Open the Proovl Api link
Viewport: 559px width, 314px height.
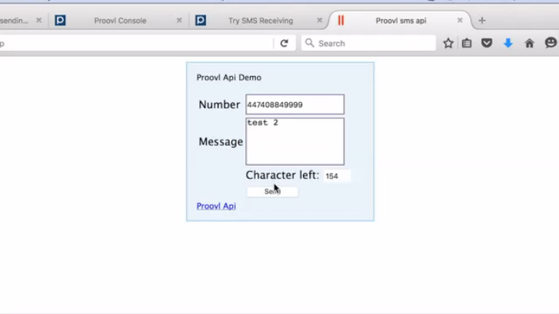[216, 206]
